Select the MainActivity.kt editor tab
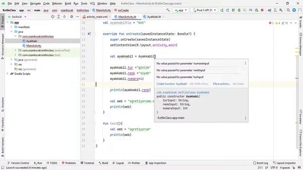The image size is (303, 170). pyautogui.click(x=127, y=17)
